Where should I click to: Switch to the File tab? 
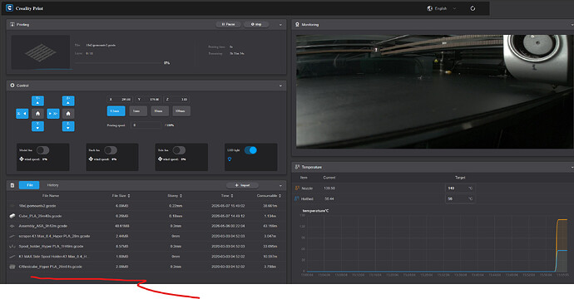pyautogui.click(x=29, y=185)
